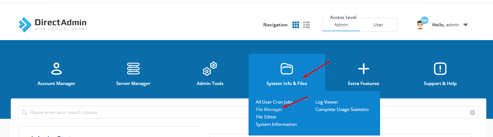The height and width of the screenshot is (137, 493).
Task: Click the Account Manager label
Action: click(56, 84)
